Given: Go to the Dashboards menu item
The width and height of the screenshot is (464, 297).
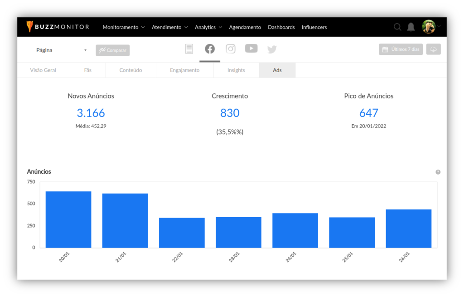Looking at the screenshot, I should click(x=281, y=27).
